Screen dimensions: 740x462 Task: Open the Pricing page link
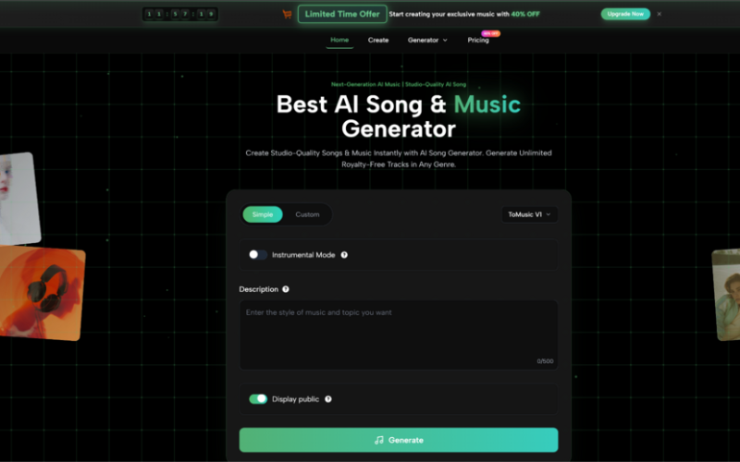[x=478, y=40]
